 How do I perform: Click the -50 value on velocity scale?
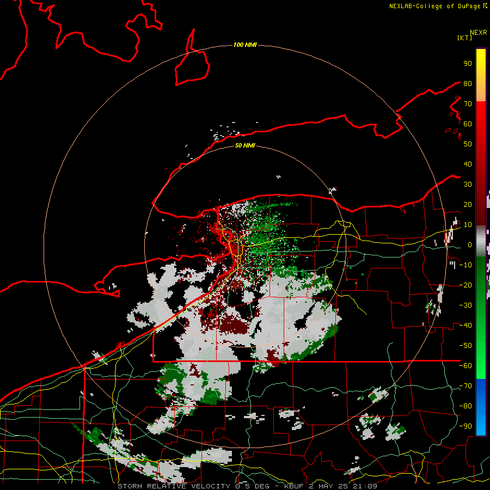pos(465,346)
